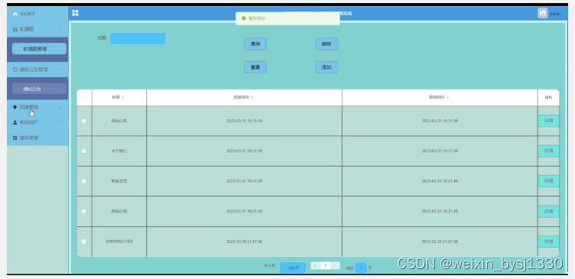This screenshot has width=575, height=279.
Task: Open the 后台首页 home icon
Action: pos(15,14)
